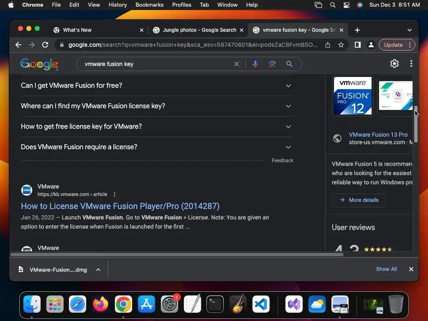Screen dimensions: 428x321
Task: Start a voice search with the microphone
Action: point(255,64)
